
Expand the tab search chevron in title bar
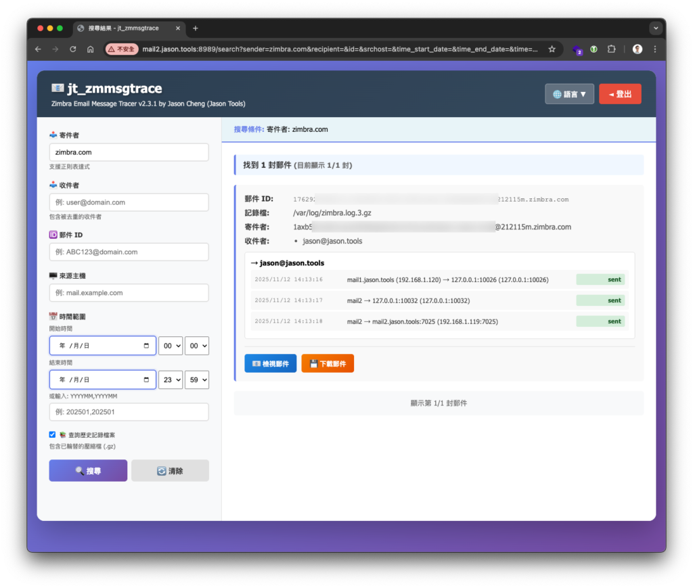(656, 28)
